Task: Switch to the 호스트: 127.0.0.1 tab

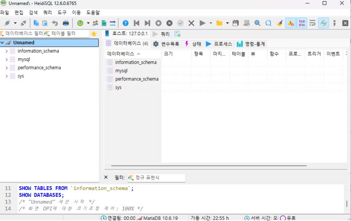Action: pyautogui.click(x=126, y=34)
